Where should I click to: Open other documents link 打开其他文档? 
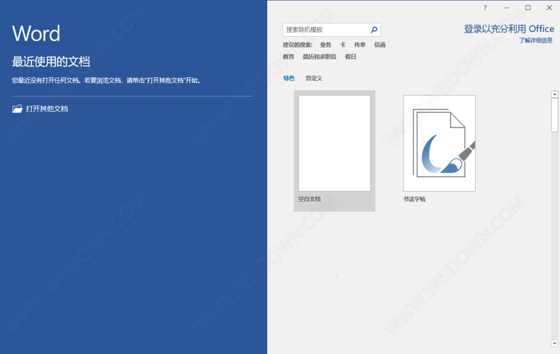[x=47, y=109]
